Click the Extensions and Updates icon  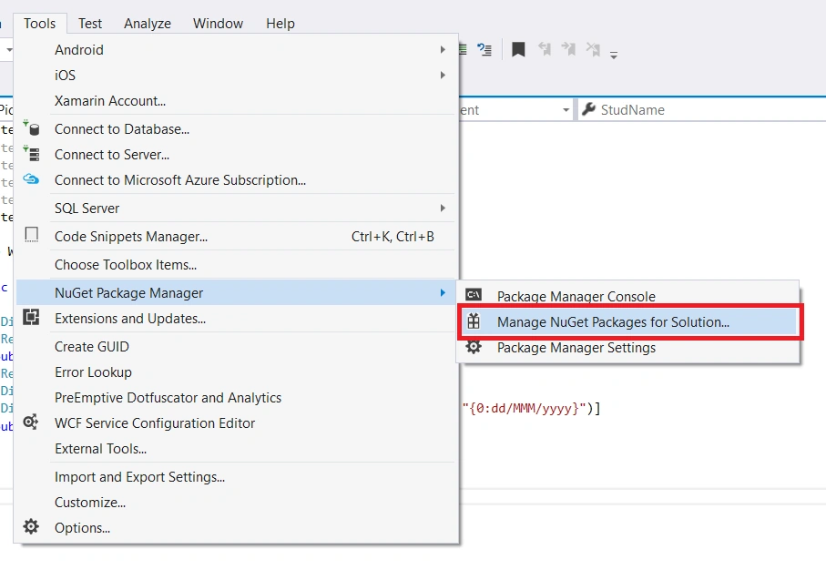click(x=31, y=317)
